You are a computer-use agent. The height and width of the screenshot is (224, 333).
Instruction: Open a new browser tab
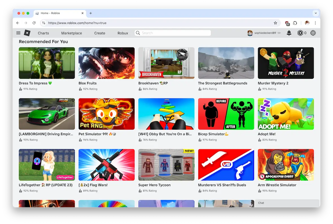tap(91, 13)
